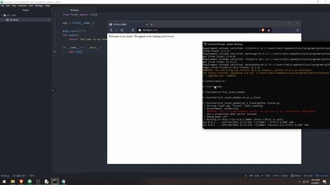Open the OBS taskbar icon

38,181
